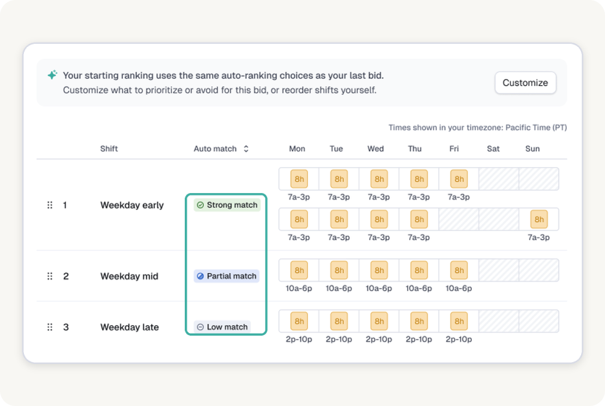
Task: Grab the drag handle for Weekday late
Action: 50,327
